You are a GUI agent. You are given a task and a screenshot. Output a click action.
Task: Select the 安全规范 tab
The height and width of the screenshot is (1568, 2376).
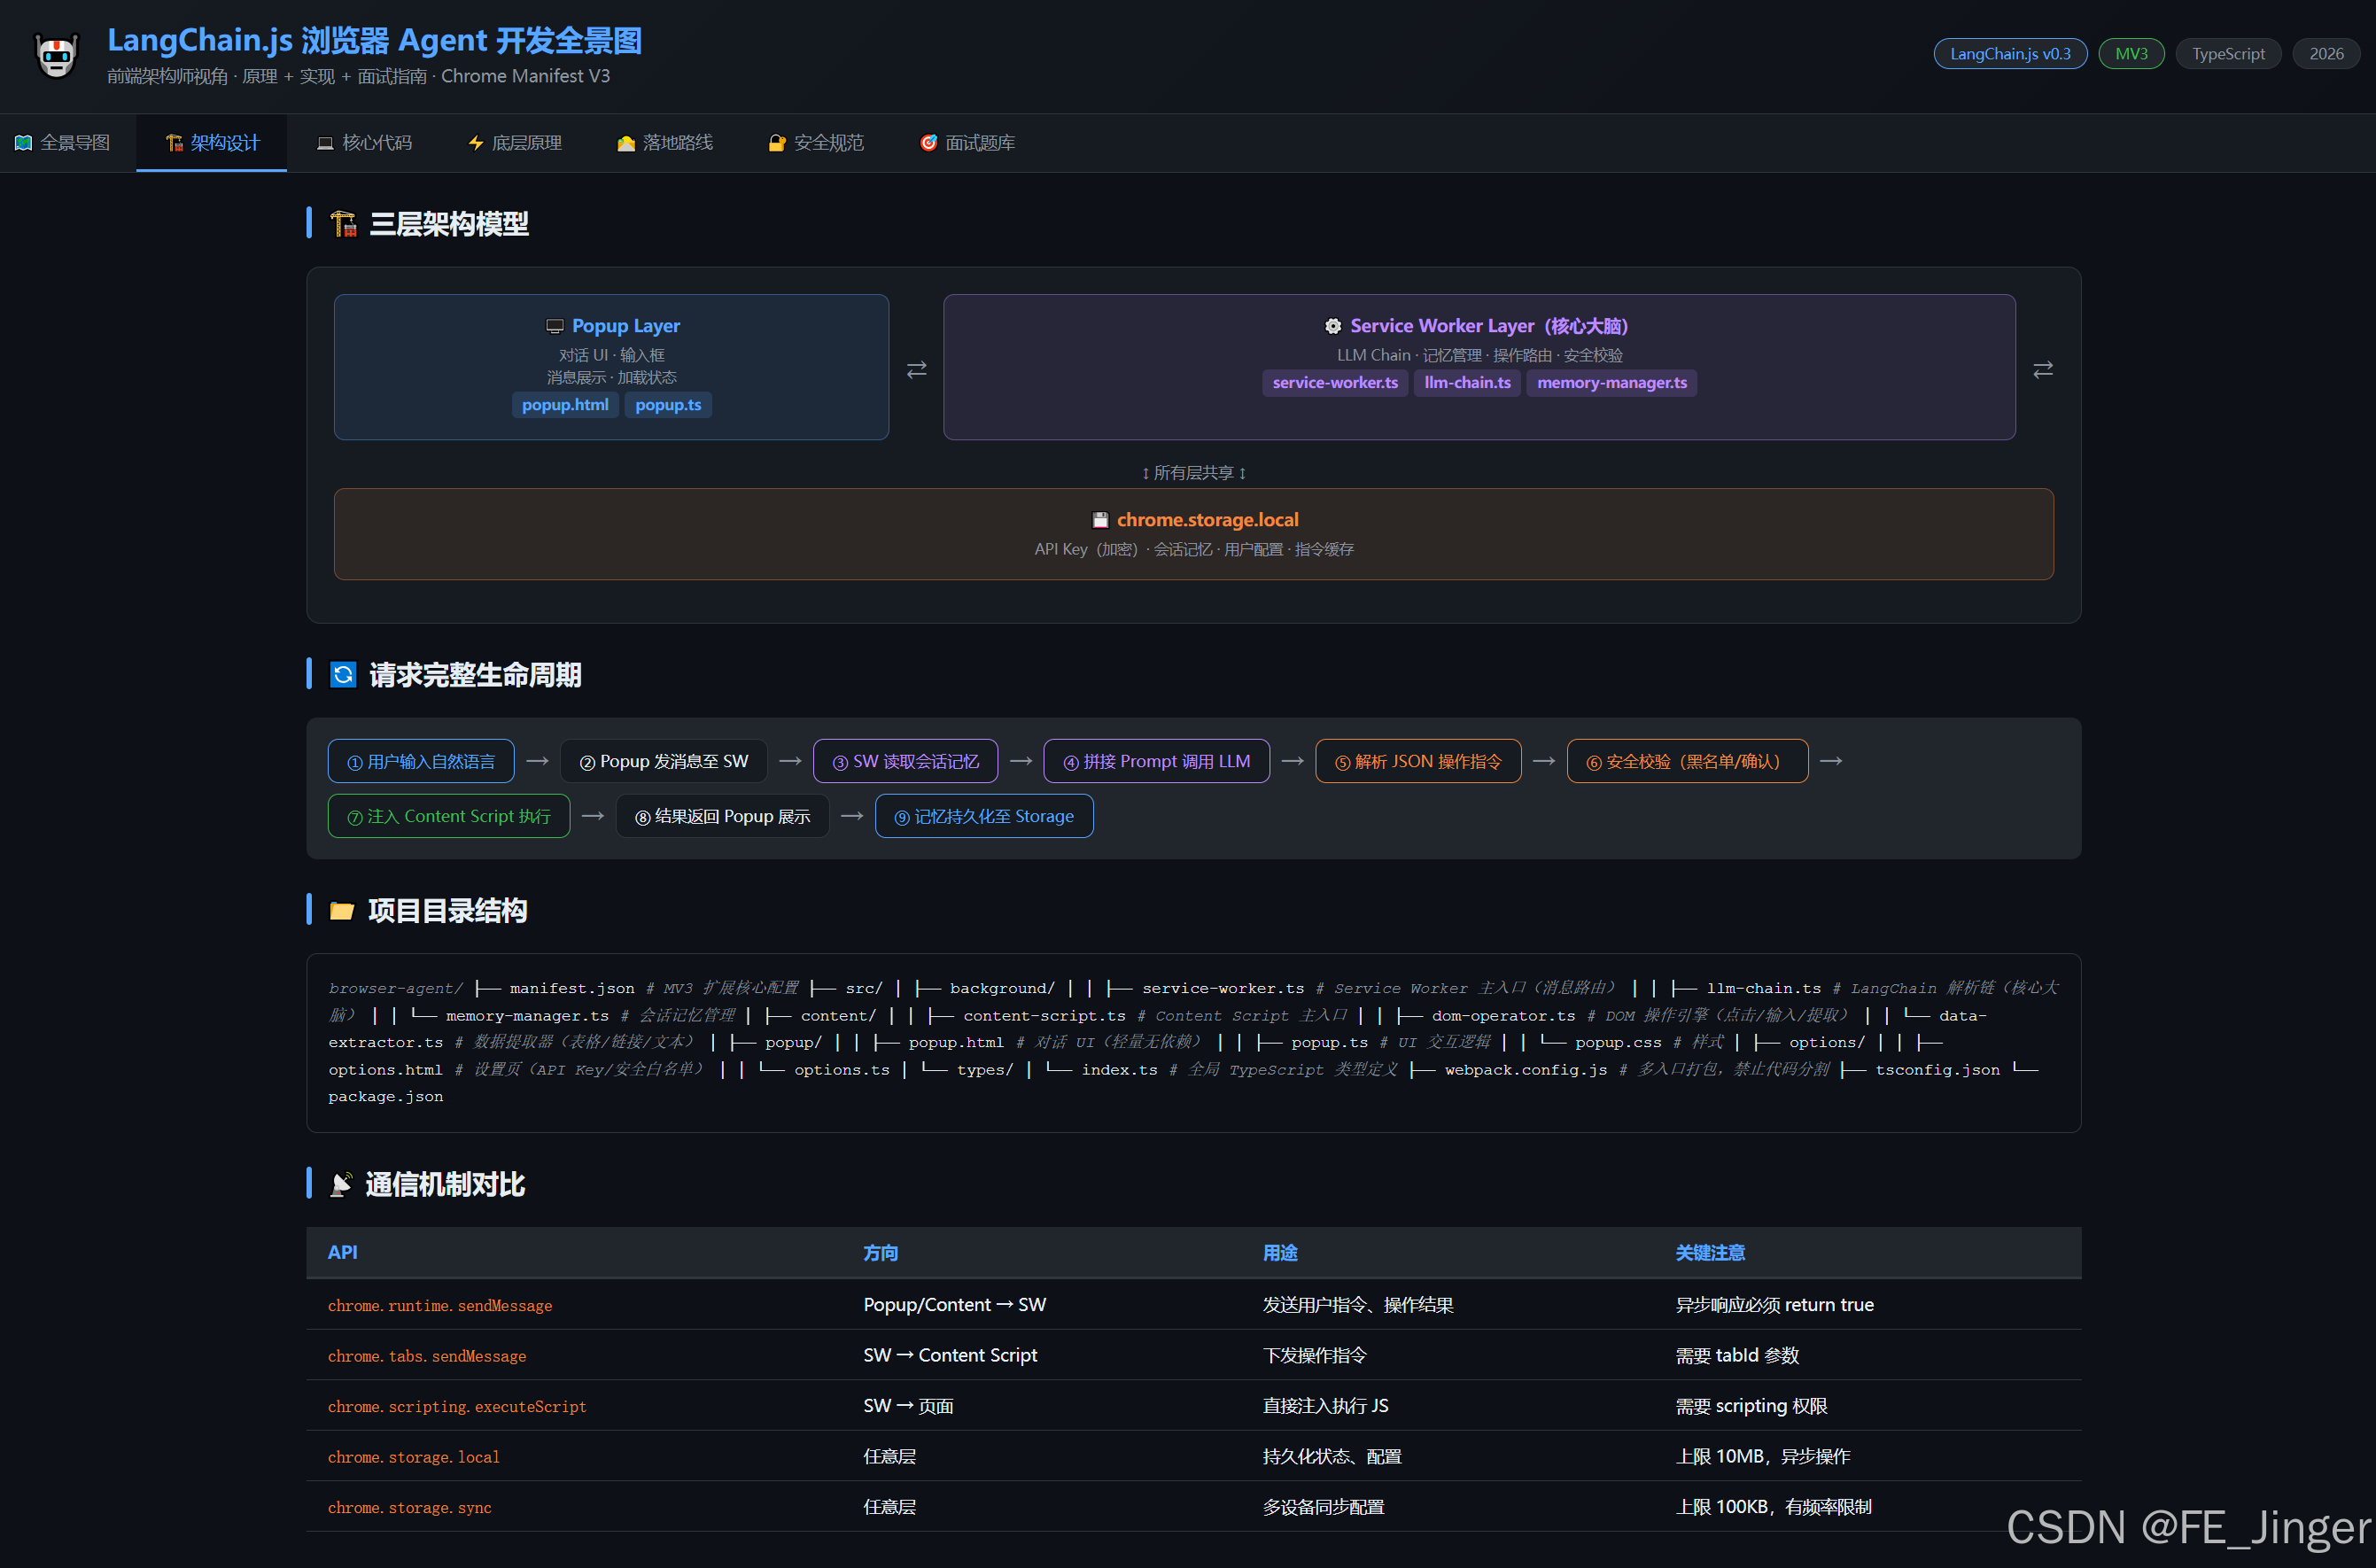[x=816, y=143]
